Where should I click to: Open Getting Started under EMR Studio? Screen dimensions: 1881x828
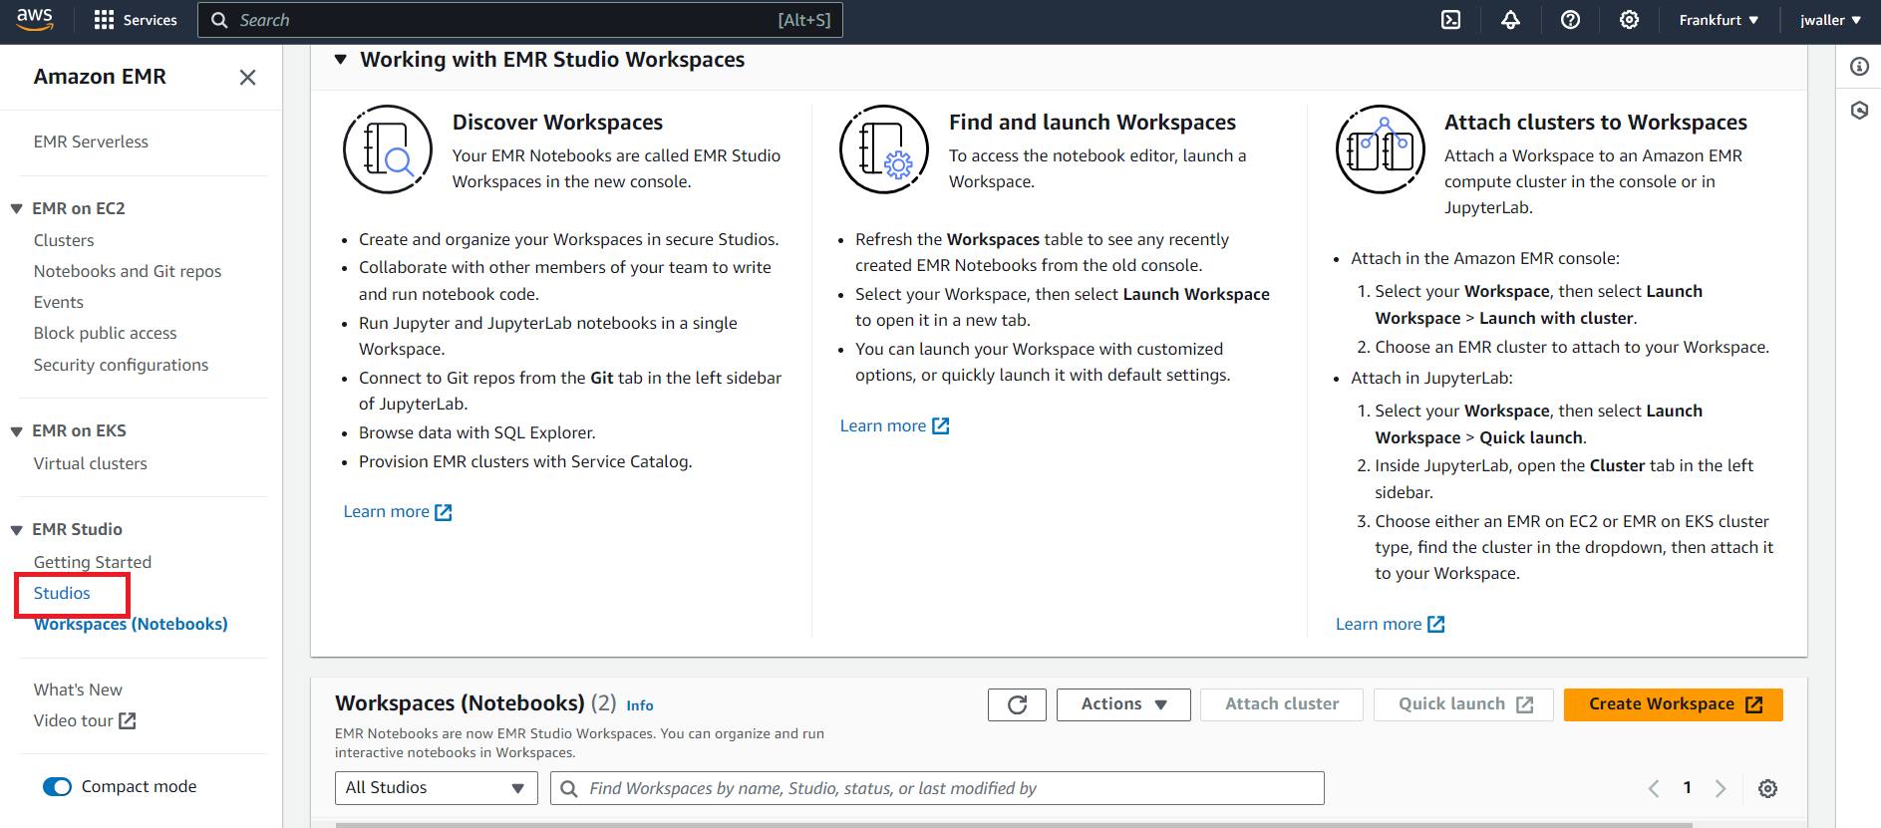pyautogui.click(x=93, y=562)
